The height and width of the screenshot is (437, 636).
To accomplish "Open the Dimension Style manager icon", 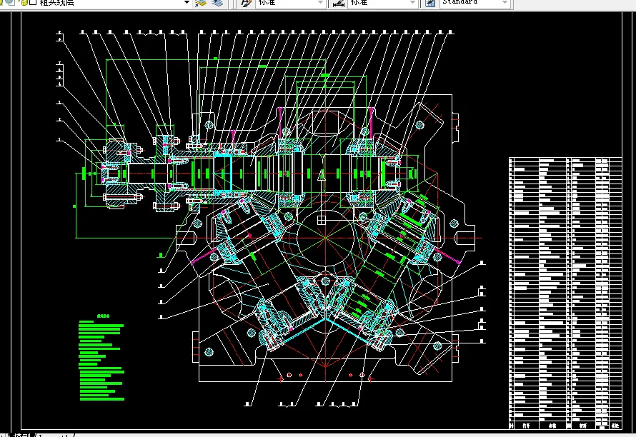I will coord(338,3).
